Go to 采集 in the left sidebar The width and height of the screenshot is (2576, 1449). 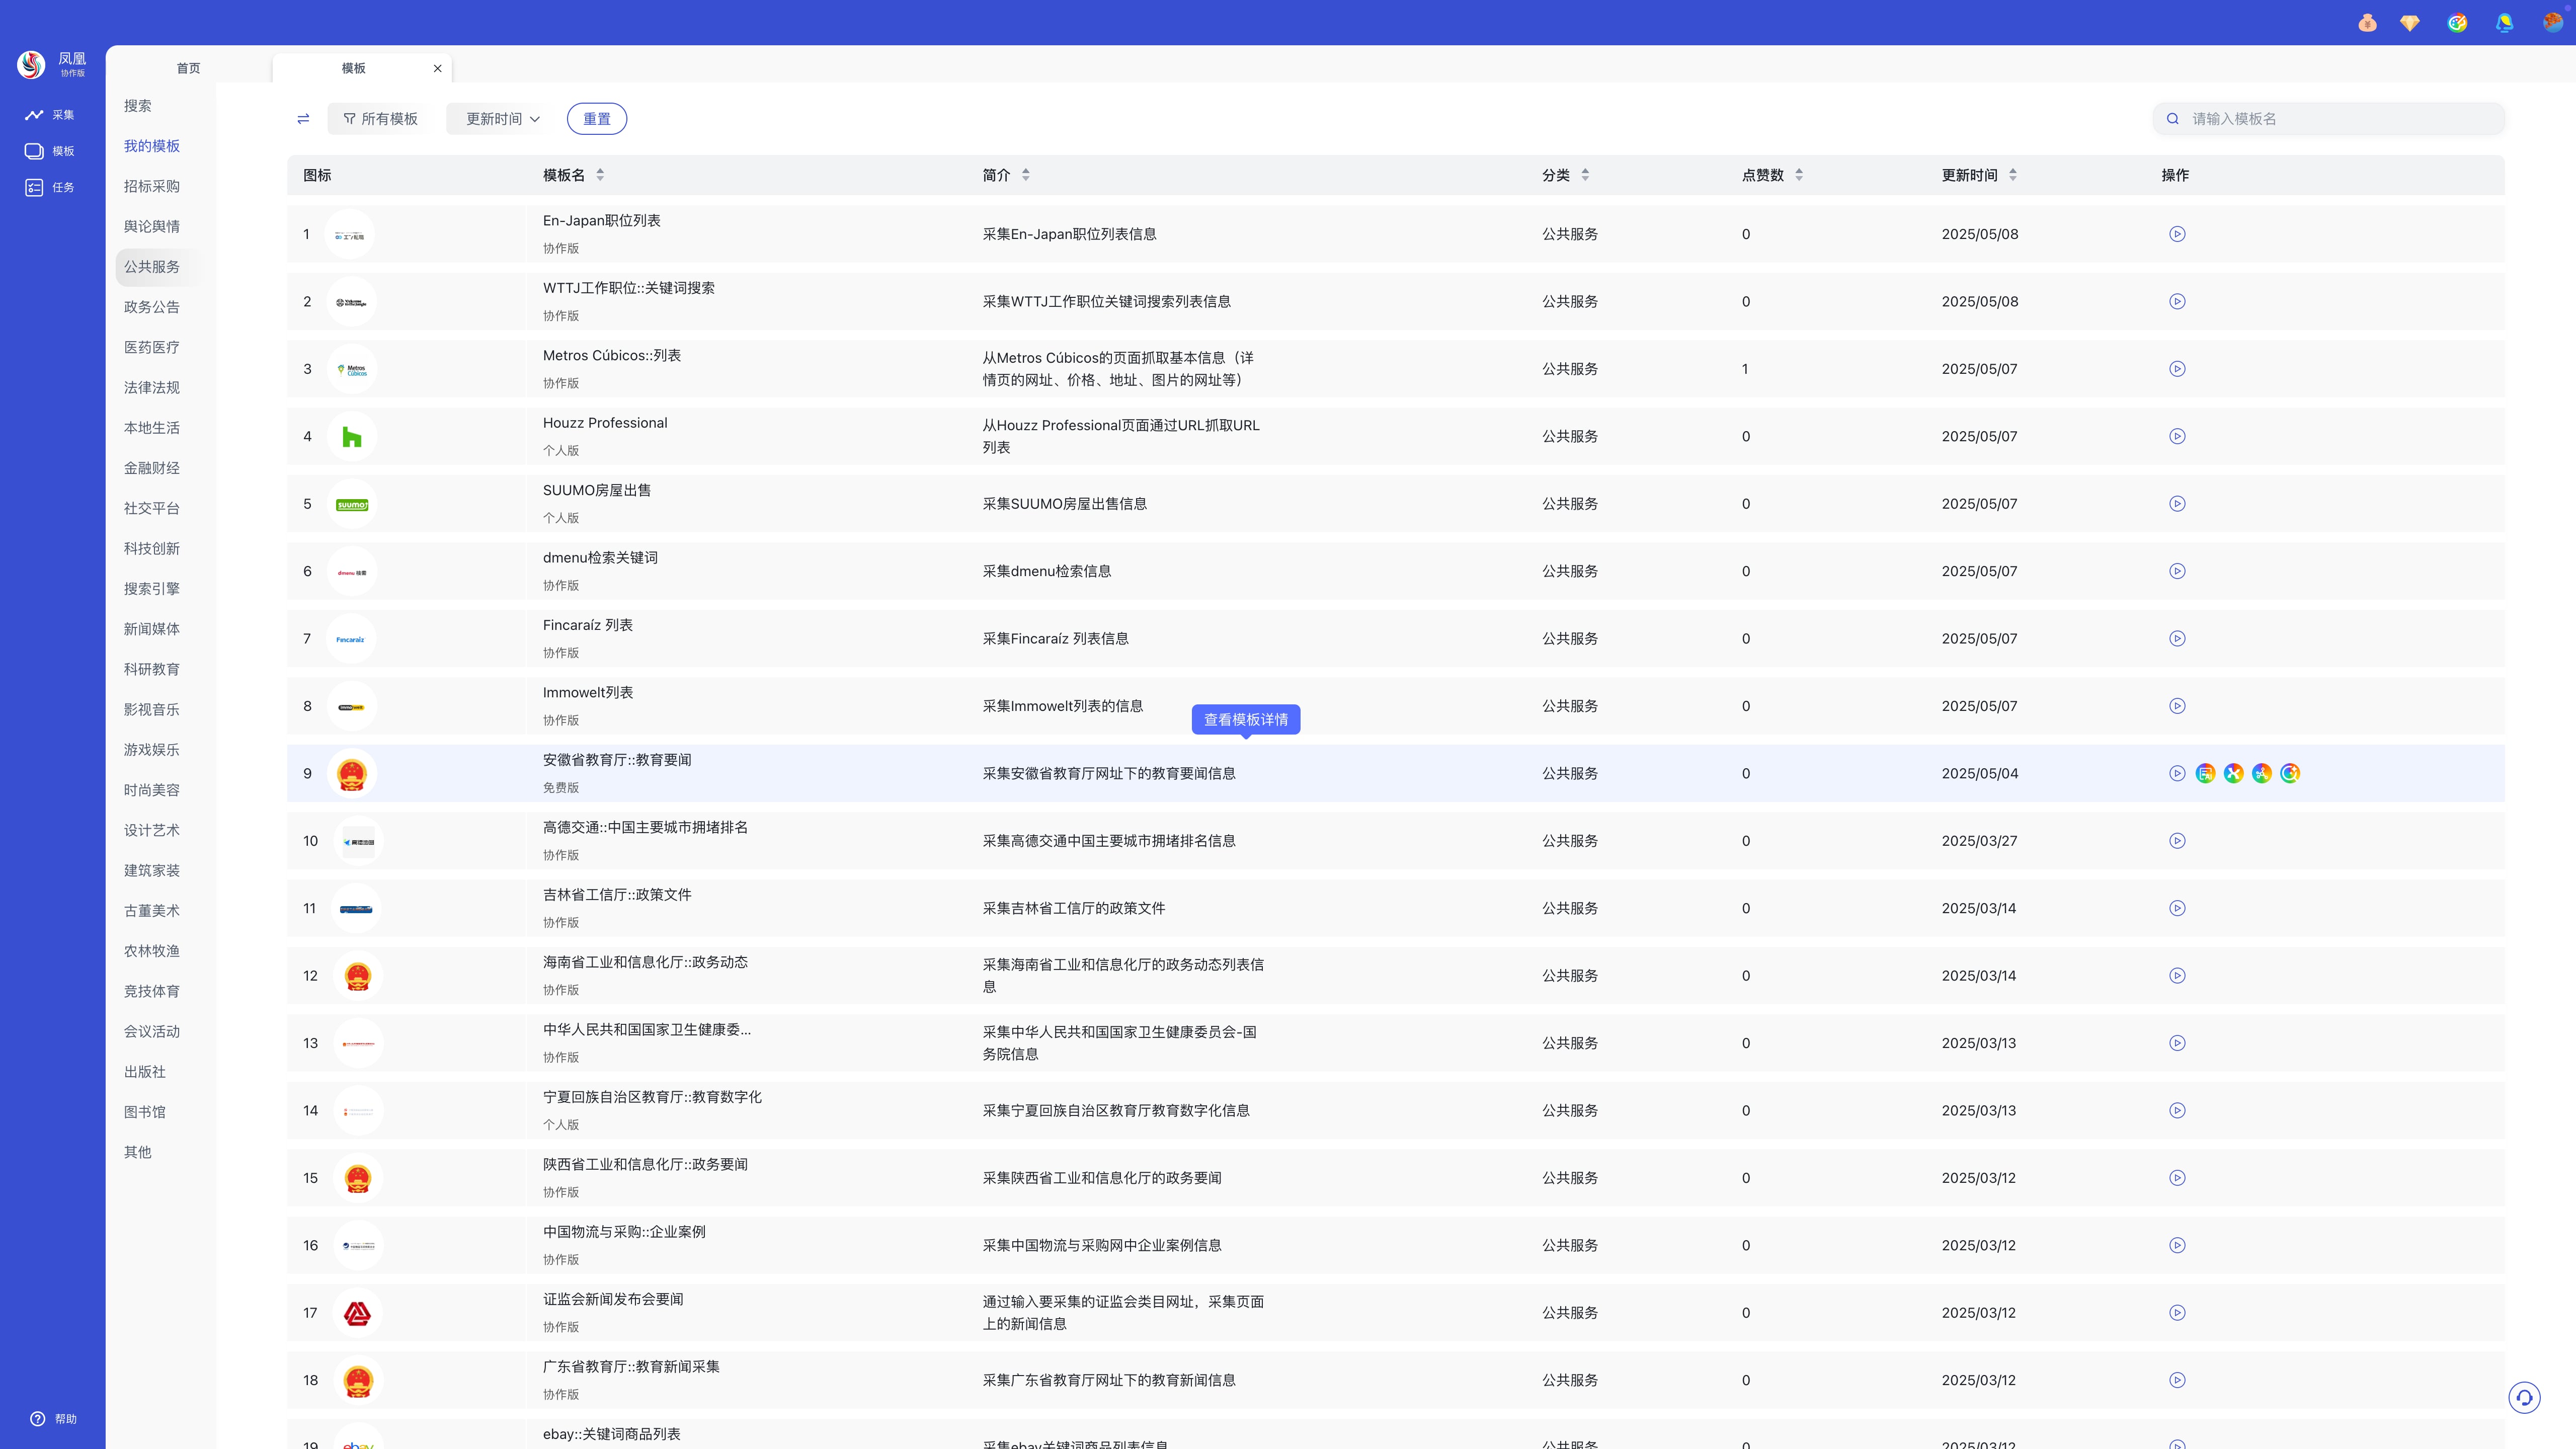pyautogui.click(x=50, y=115)
